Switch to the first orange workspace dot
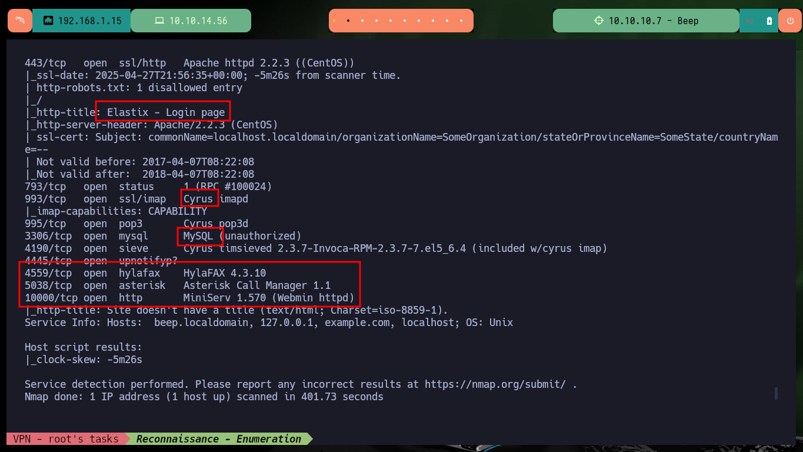This screenshot has width=803, height=452. click(334, 21)
